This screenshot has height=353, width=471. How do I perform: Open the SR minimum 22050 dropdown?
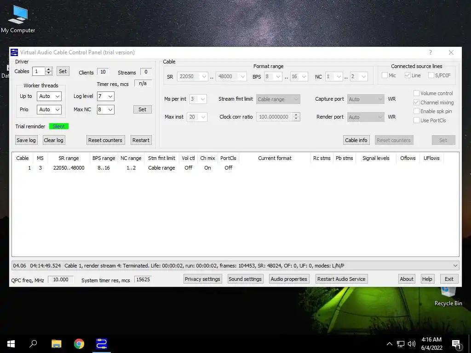[192, 77]
